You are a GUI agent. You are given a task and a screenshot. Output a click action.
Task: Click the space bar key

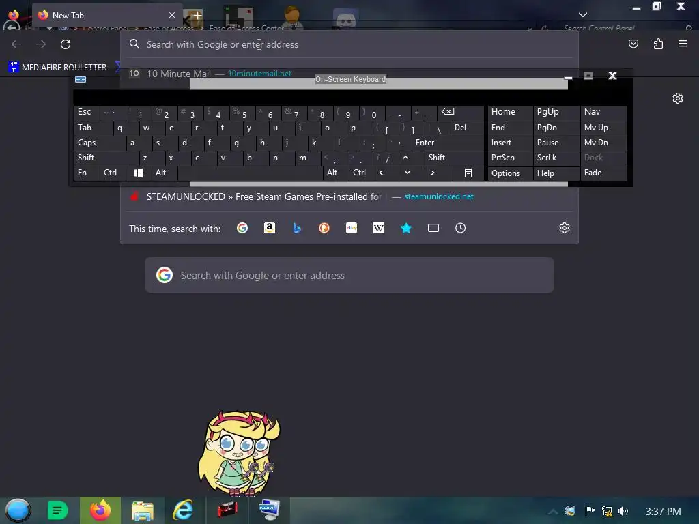coord(250,173)
